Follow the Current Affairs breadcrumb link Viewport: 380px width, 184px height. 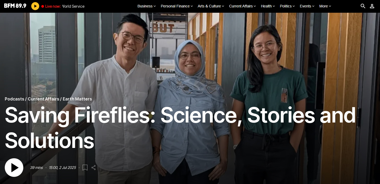tap(43, 99)
